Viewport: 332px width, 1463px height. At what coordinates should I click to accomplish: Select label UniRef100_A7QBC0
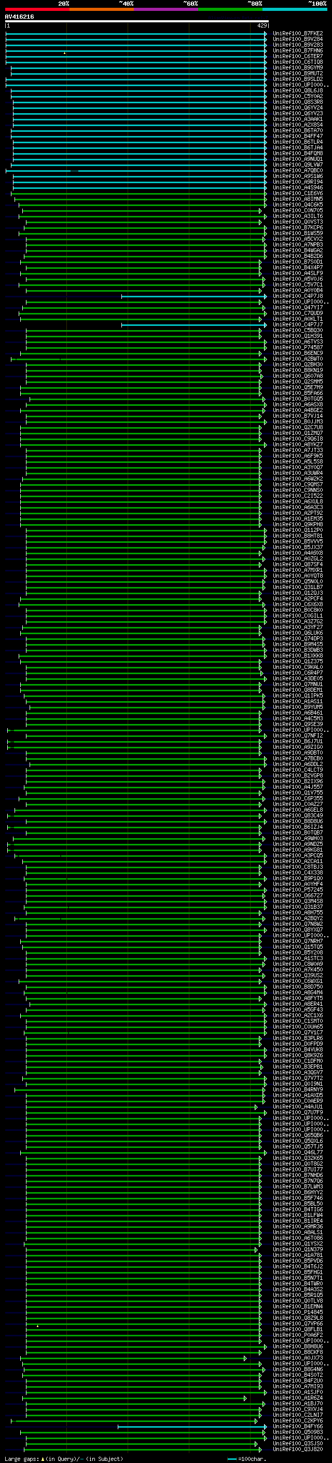coord(298,170)
